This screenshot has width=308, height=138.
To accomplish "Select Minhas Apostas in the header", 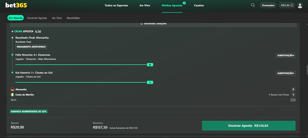I will (x=172, y=5).
